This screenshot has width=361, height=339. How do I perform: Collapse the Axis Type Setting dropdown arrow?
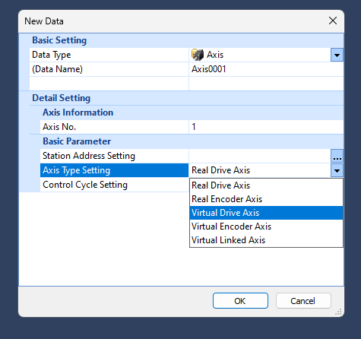pyautogui.click(x=337, y=170)
